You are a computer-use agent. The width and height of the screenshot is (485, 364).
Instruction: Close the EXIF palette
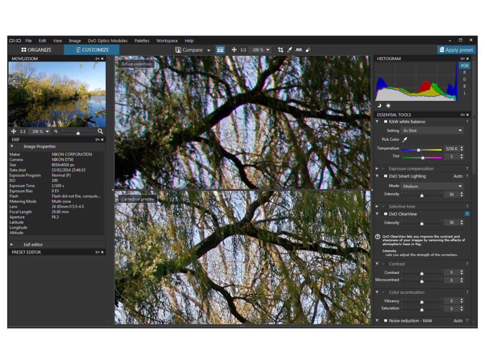[x=102, y=139]
